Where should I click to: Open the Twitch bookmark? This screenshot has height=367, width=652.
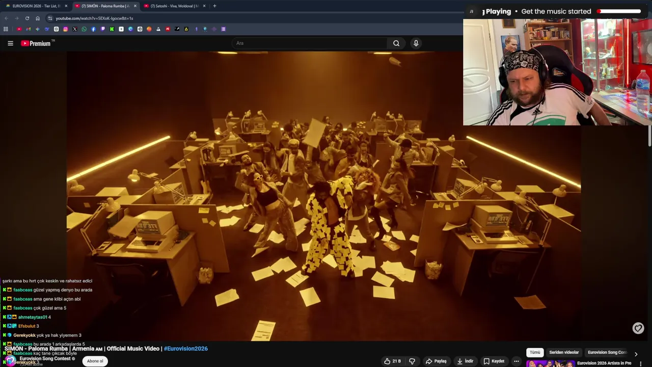pyautogui.click(x=102, y=29)
